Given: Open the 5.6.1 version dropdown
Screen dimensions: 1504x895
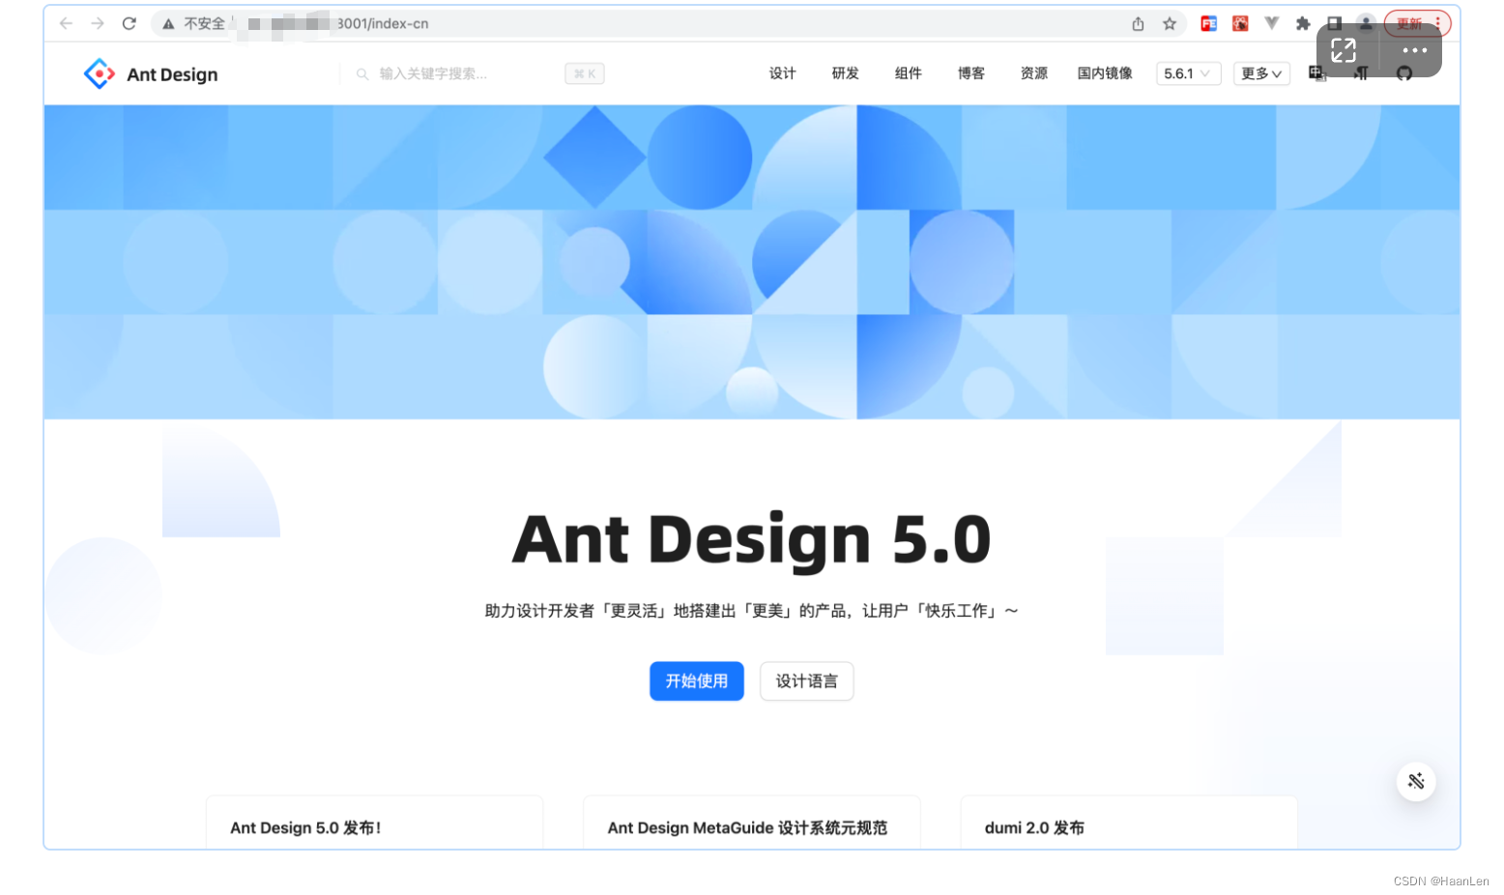Looking at the screenshot, I should (x=1188, y=73).
